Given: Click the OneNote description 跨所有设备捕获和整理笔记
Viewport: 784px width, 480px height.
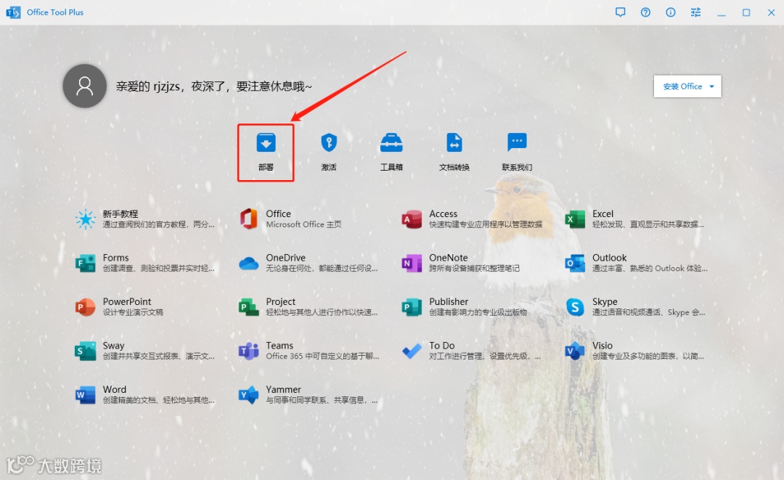Looking at the screenshot, I should pos(474,269).
